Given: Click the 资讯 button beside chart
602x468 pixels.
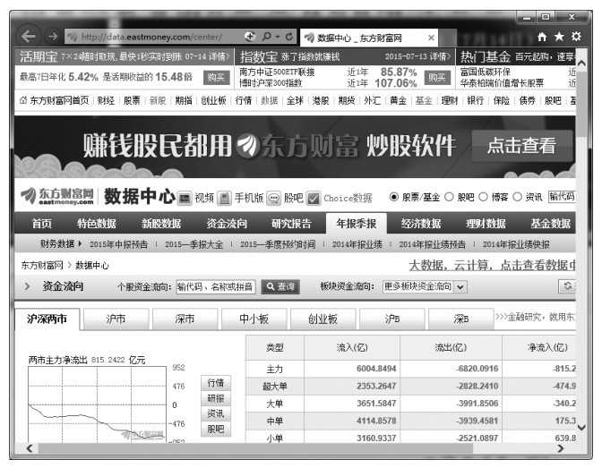Looking at the screenshot, I should pos(216,413).
